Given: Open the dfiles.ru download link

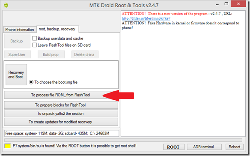Looking at the screenshot, I should [x=146, y=18].
